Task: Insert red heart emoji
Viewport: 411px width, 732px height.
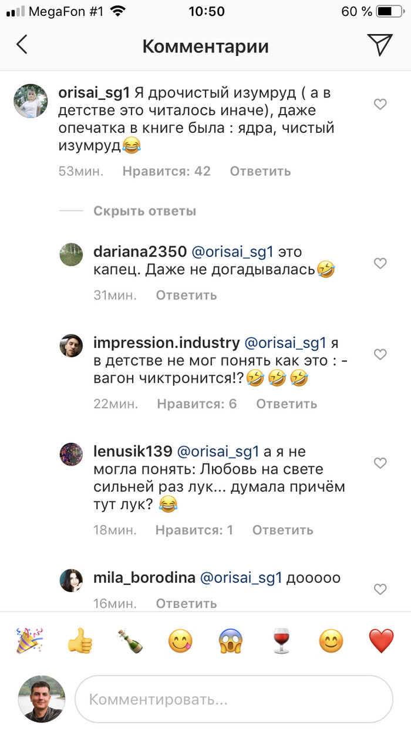Action: click(x=381, y=640)
